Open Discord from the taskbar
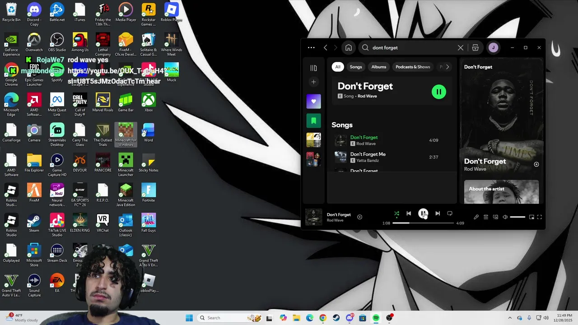This screenshot has width=578, height=325. tap(350, 318)
